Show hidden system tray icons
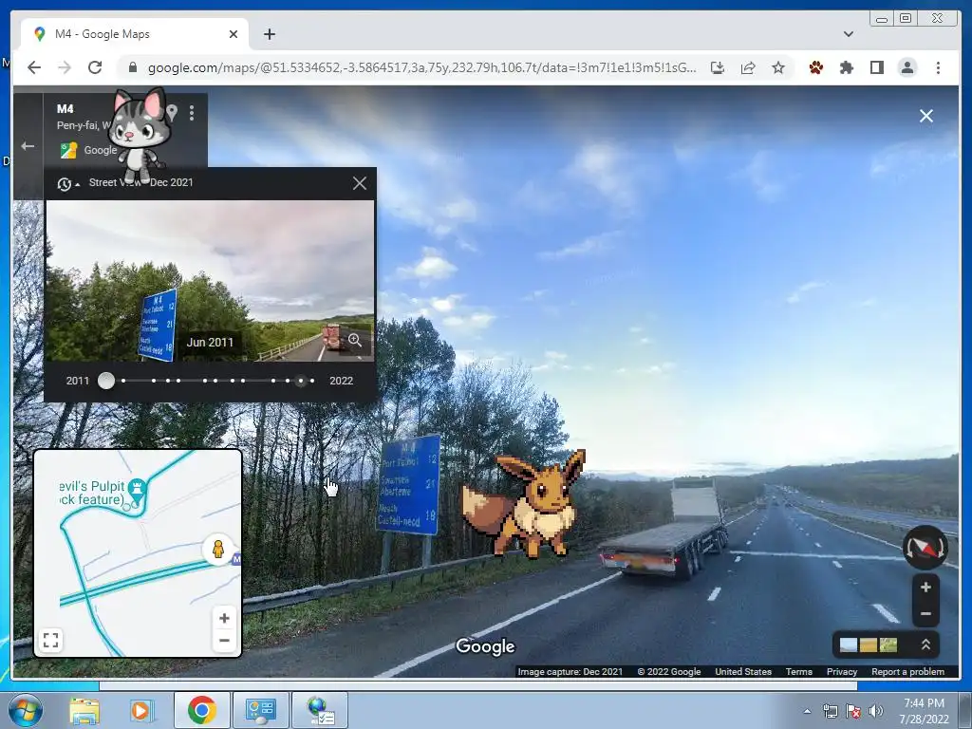Image resolution: width=972 pixels, height=729 pixels. click(807, 711)
